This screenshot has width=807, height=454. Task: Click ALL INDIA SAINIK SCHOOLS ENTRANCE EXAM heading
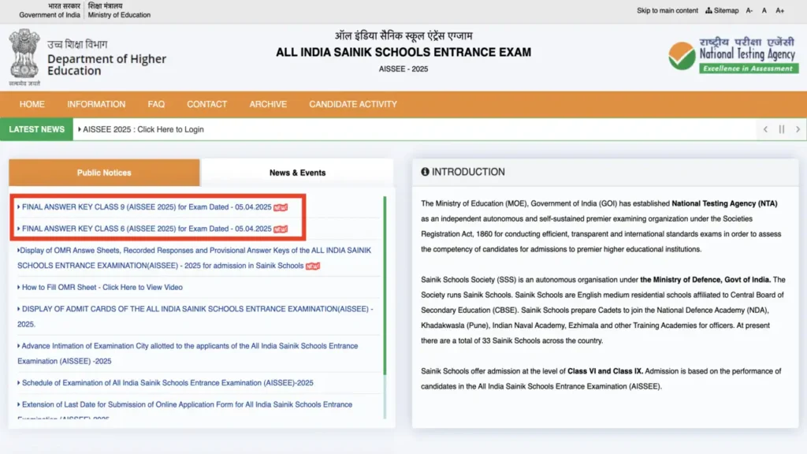point(403,53)
